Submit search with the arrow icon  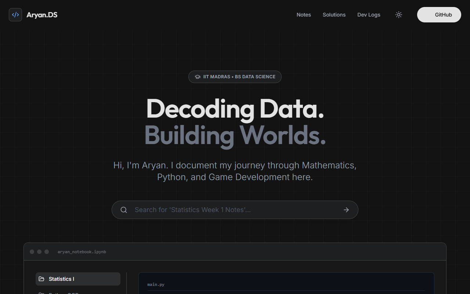click(x=346, y=210)
